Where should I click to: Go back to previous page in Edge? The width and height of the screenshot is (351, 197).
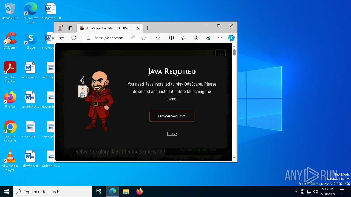(62, 38)
